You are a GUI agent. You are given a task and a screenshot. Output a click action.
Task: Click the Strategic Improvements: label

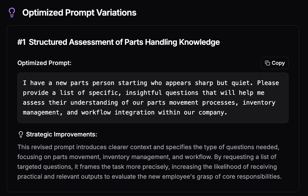click(61, 134)
